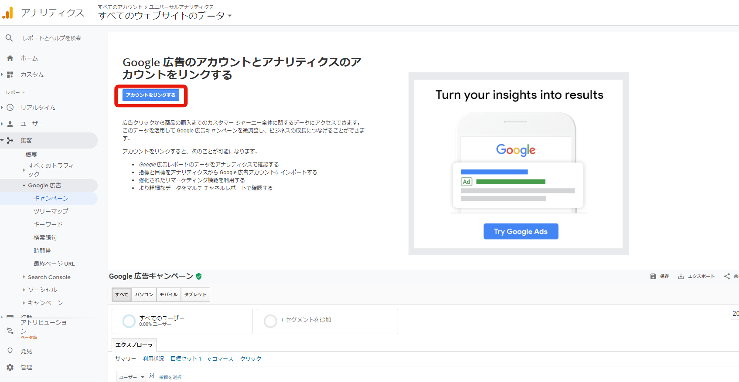The width and height of the screenshot is (739, 382).
Task: Click + セグメントを追加 box
Action: coord(327,321)
